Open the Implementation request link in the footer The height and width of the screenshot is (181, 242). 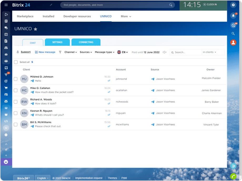click(89, 178)
